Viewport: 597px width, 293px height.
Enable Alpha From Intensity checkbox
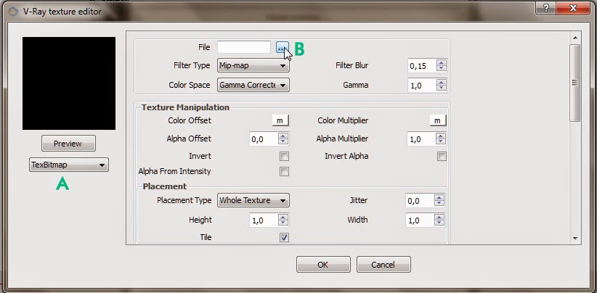click(284, 171)
